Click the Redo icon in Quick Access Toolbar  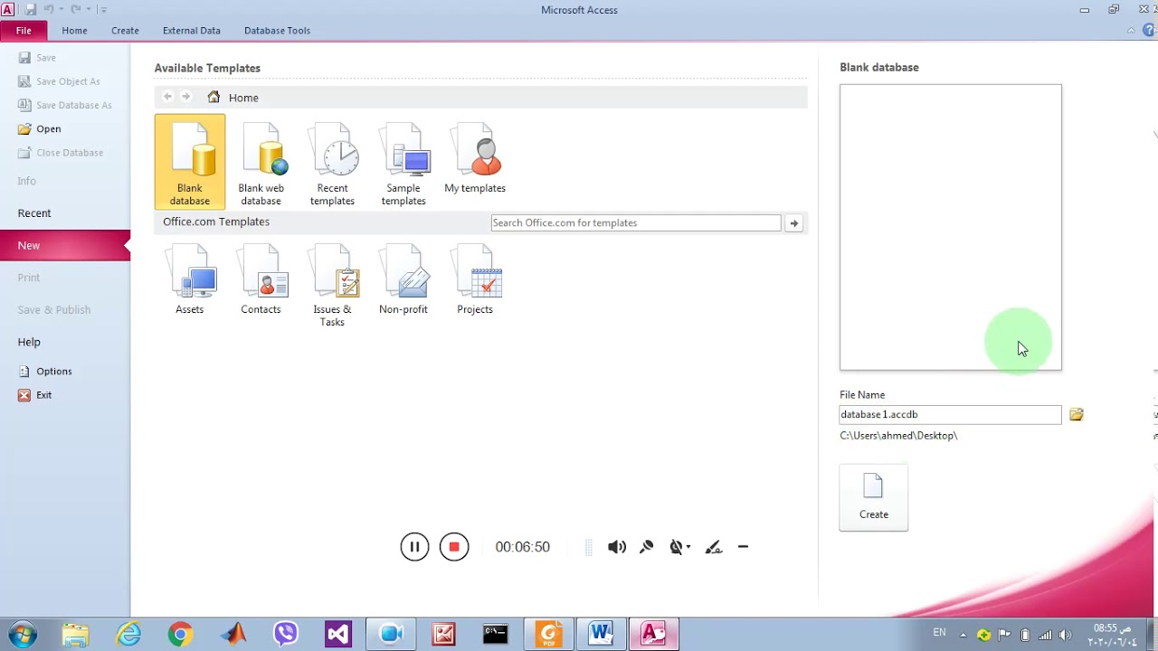(76, 9)
